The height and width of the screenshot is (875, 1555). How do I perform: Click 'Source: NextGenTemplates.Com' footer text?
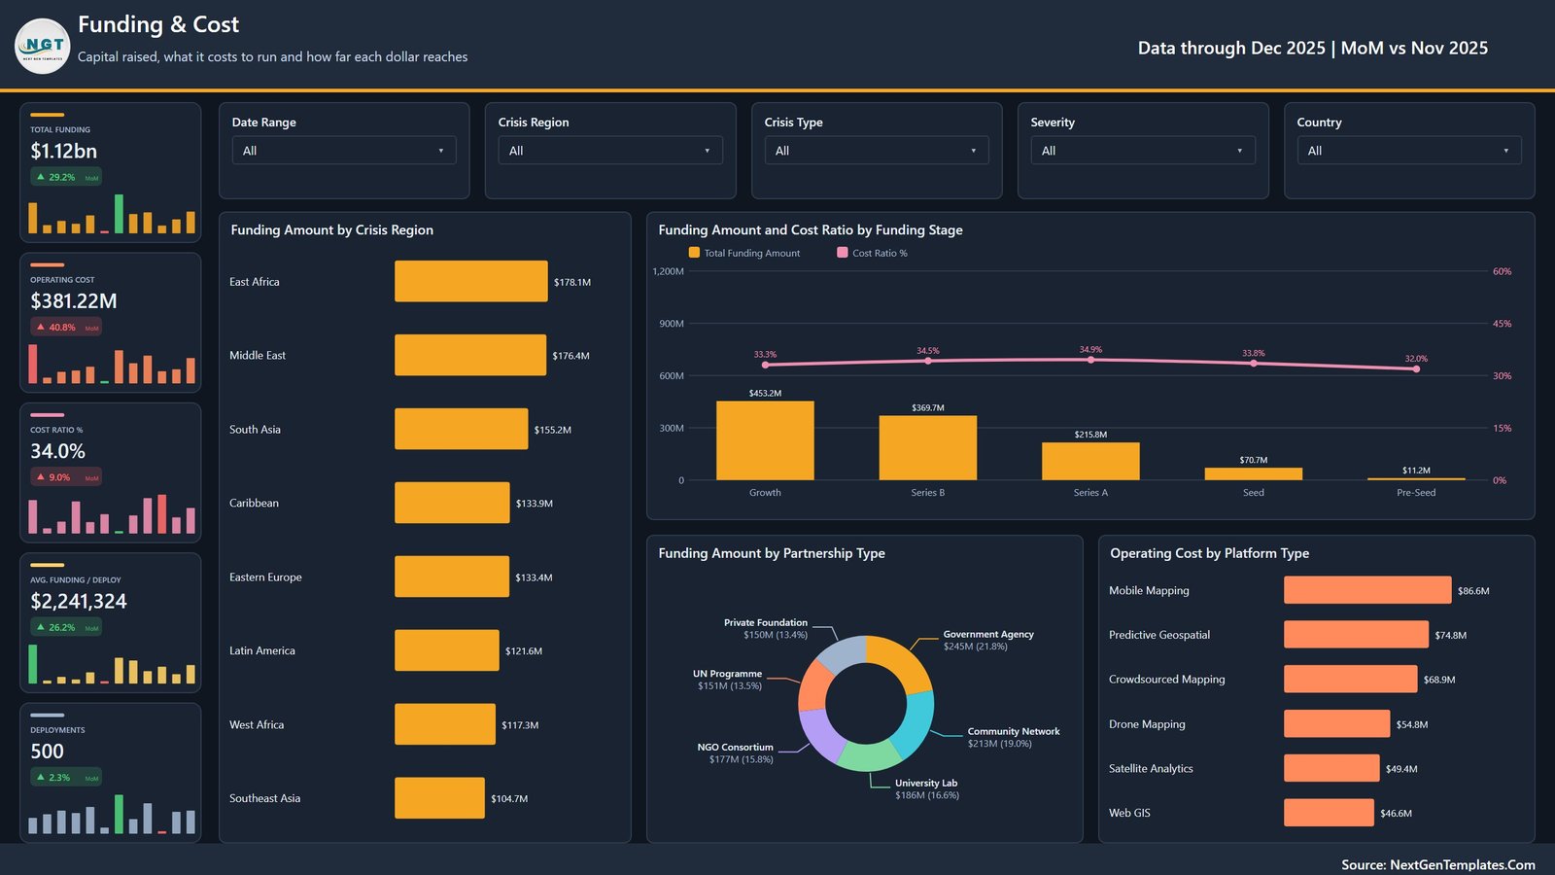coord(1438,864)
